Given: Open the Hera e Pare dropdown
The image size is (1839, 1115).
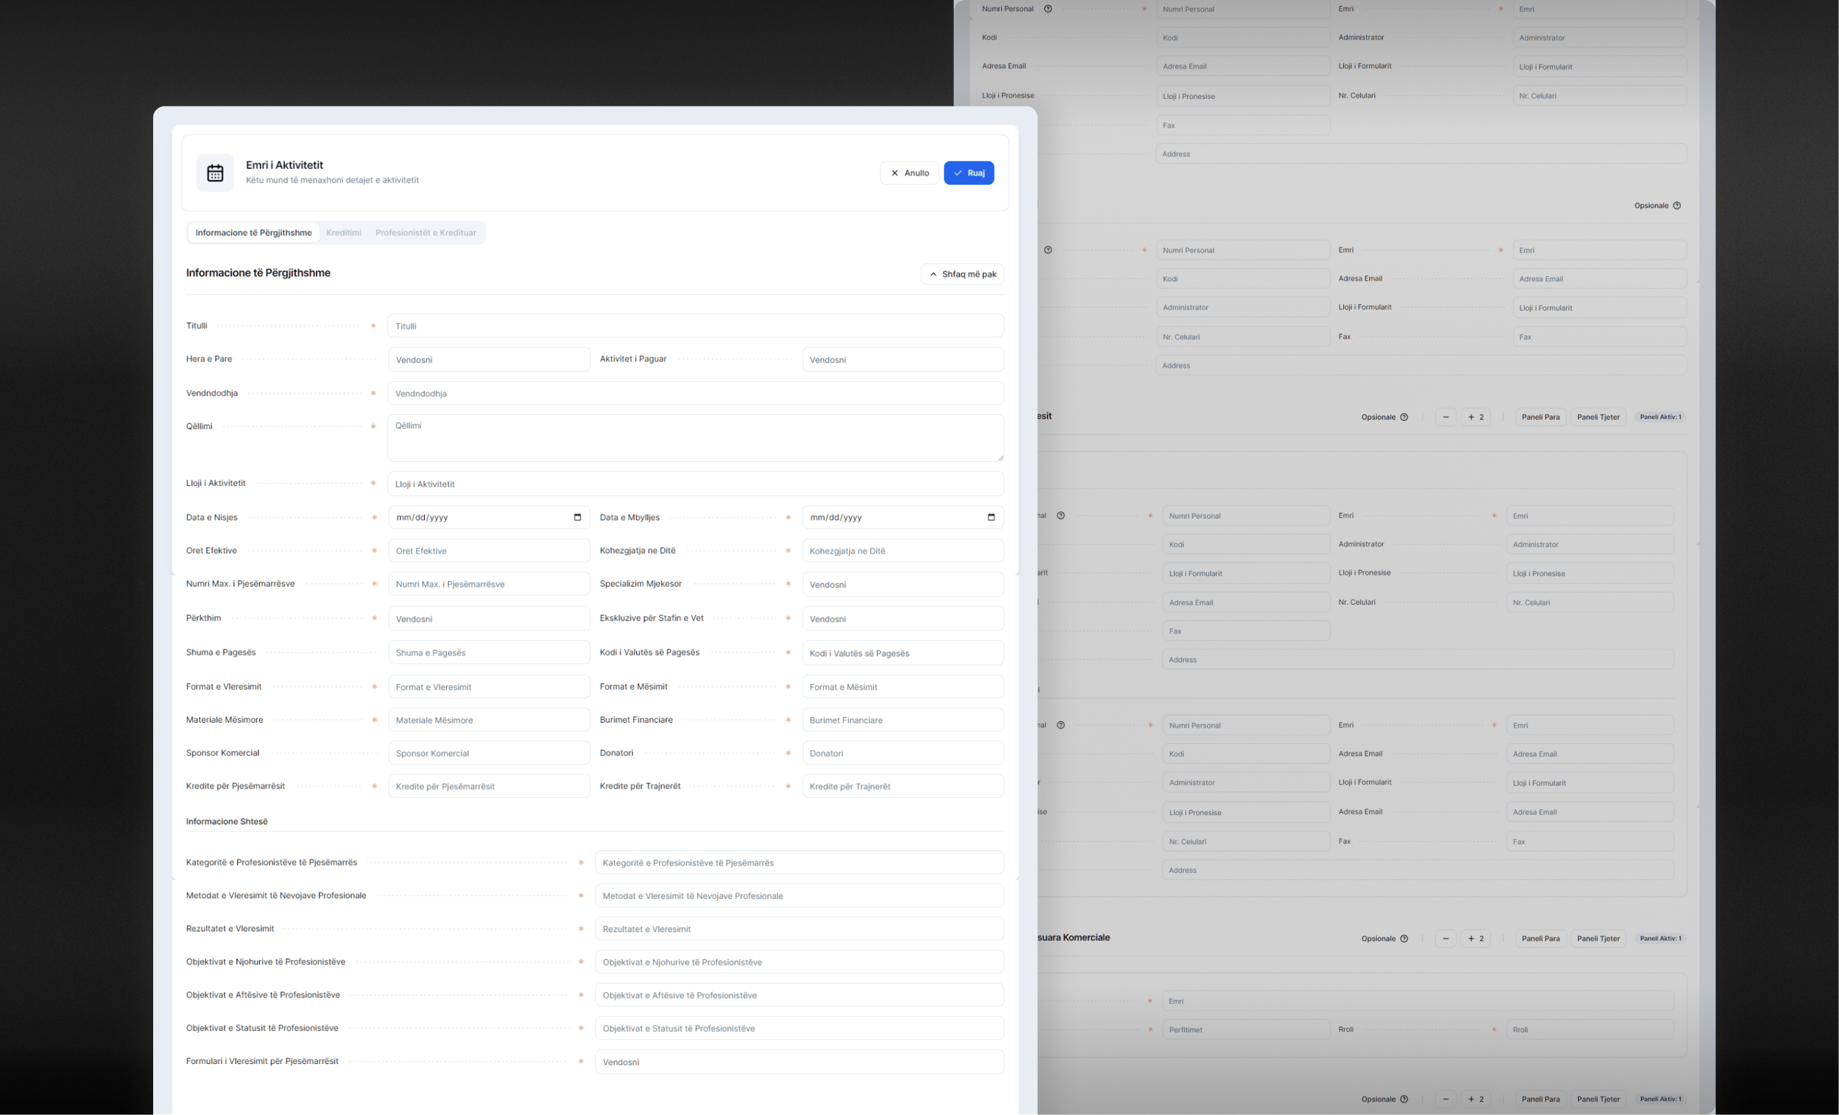Looking at the screenshot, I should click(489, 360).
